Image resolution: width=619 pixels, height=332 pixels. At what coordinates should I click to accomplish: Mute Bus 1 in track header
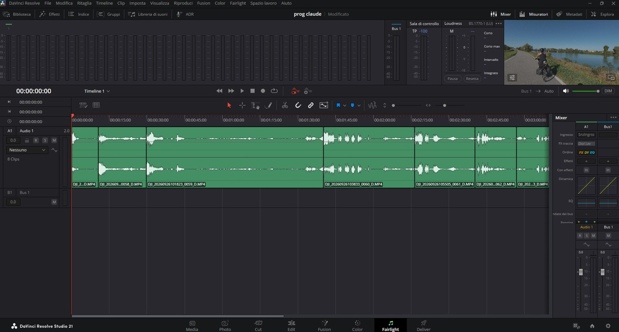(54, 202)
